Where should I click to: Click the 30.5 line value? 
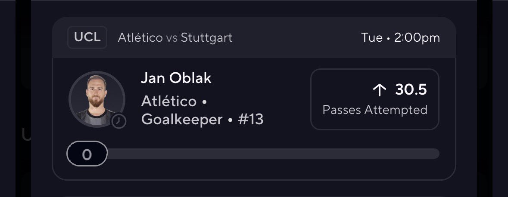[411, 89]
